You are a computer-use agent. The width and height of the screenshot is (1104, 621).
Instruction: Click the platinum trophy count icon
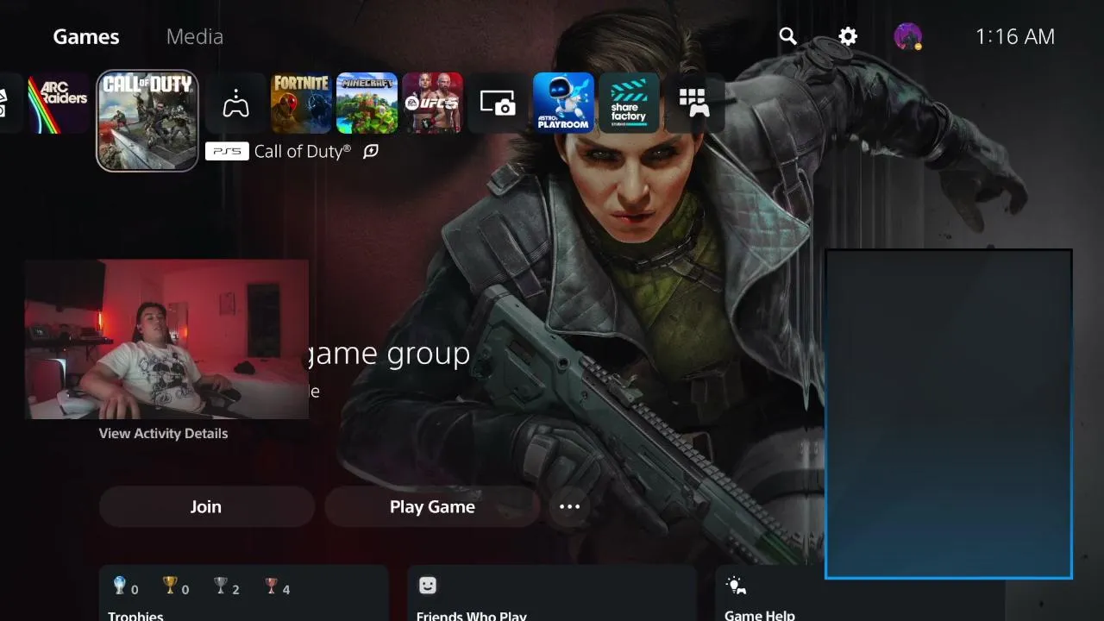(x=120, y=586)
